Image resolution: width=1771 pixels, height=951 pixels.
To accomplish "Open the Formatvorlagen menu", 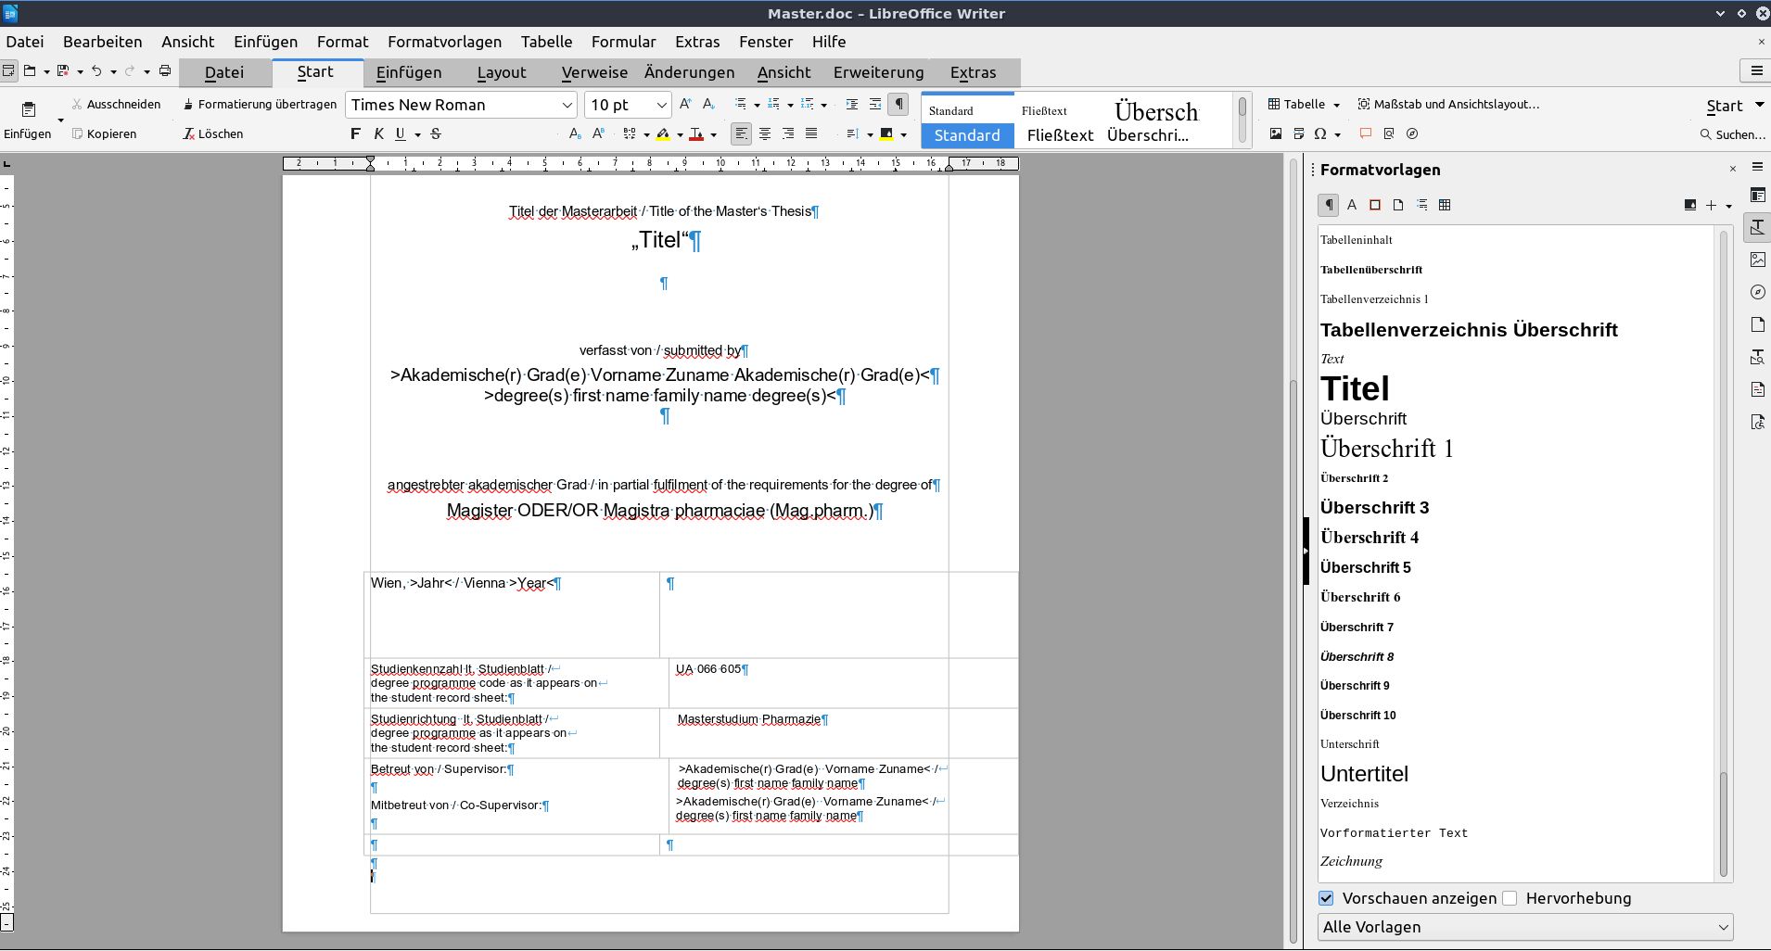I will click(444, 42).
